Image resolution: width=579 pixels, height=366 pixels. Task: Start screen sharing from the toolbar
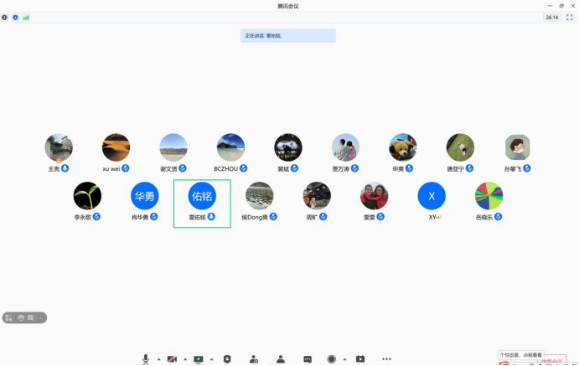tap(199, 359)
